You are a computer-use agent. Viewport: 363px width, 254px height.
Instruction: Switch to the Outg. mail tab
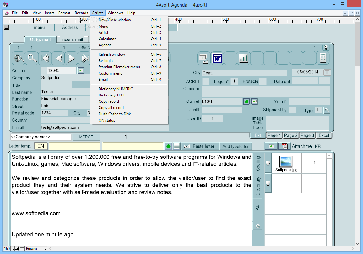point(40,39)
